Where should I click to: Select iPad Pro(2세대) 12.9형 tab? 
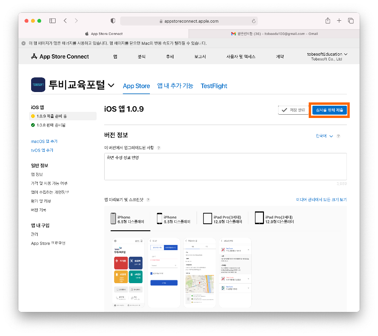pos(274,218)
